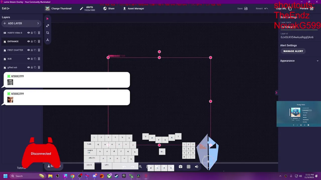The width and height of the screenshot is (321, 180).
Task: Delete the HUDFX Video 8 layer
Action: pyautogui.click(x=39, y=33)
